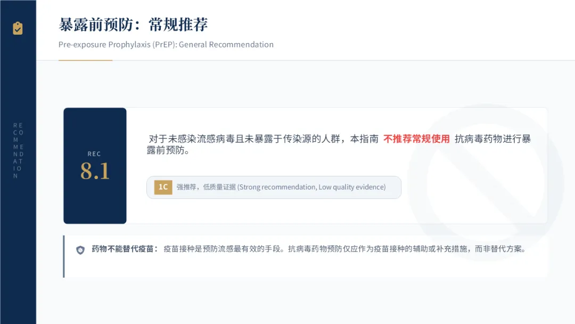Click the slide title 暴露前预防：常规推荐
The width and height of the screenshot is (575, 324).
(133, 25)
